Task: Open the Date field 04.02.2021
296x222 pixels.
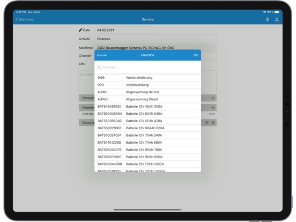Action: (x=124, y=30)
